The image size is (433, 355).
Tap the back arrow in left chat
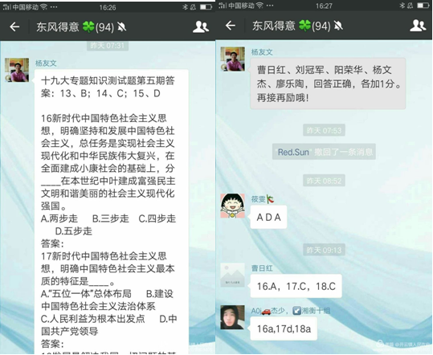(x=14, y=27)
